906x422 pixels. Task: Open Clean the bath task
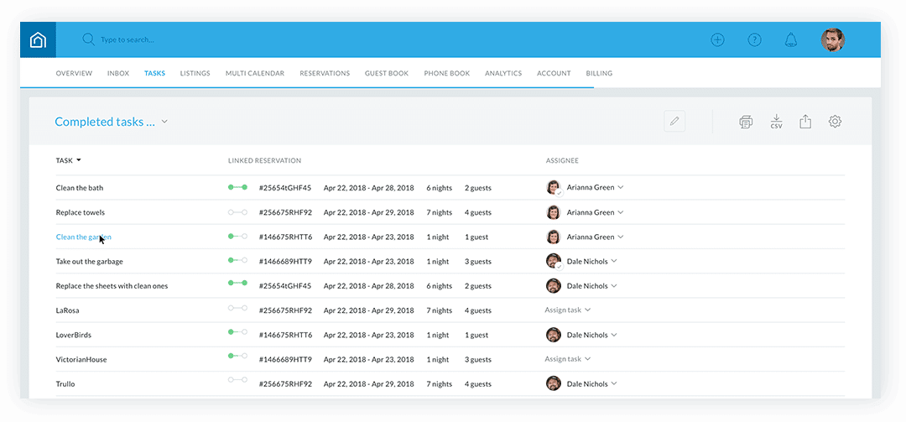pyautogui.click(x=80, y=188)
